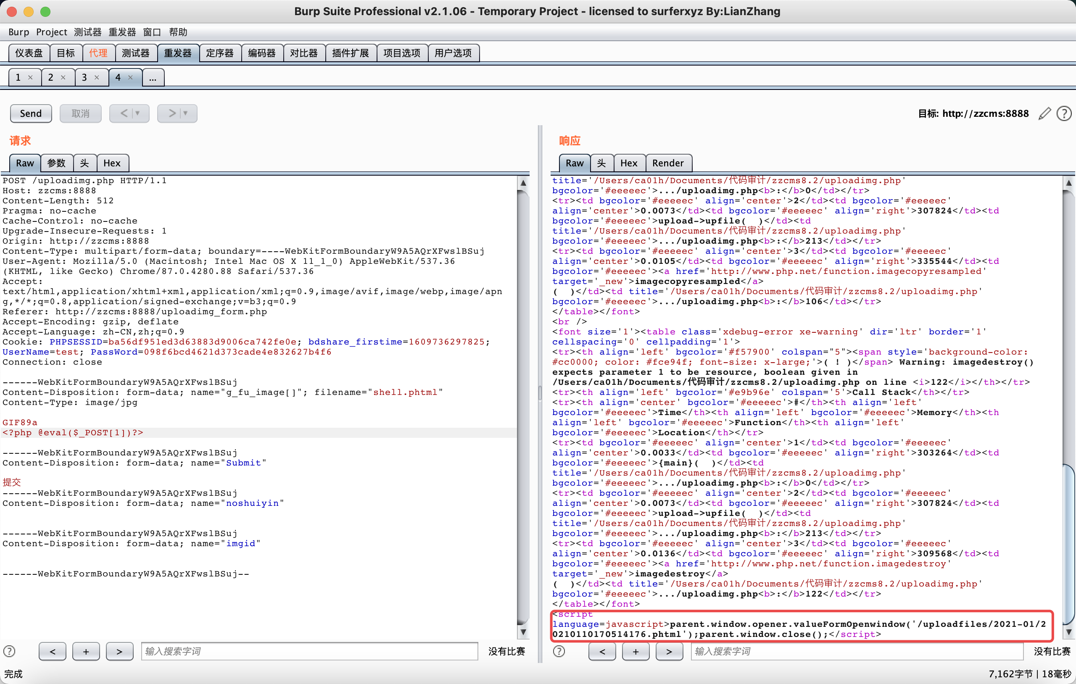Click the PHPSESSID cookie name in request
The image size is (1076, 684).
pyautogui.click(x=76, y=342)
